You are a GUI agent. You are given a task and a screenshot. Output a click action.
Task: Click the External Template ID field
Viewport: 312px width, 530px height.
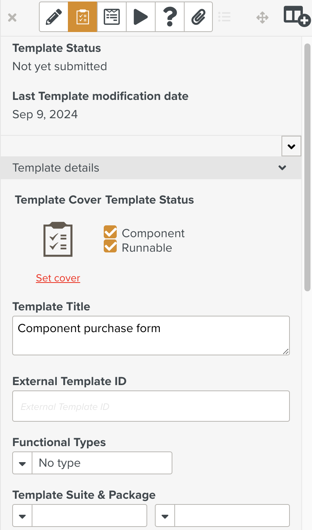point(151,406)
